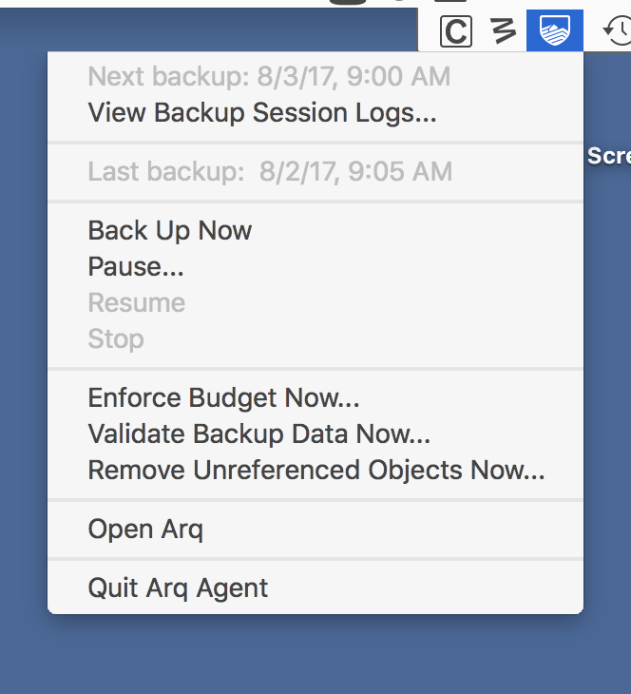Click the disabled Stop item
This screenshot has width=631, height=694.
116,338
